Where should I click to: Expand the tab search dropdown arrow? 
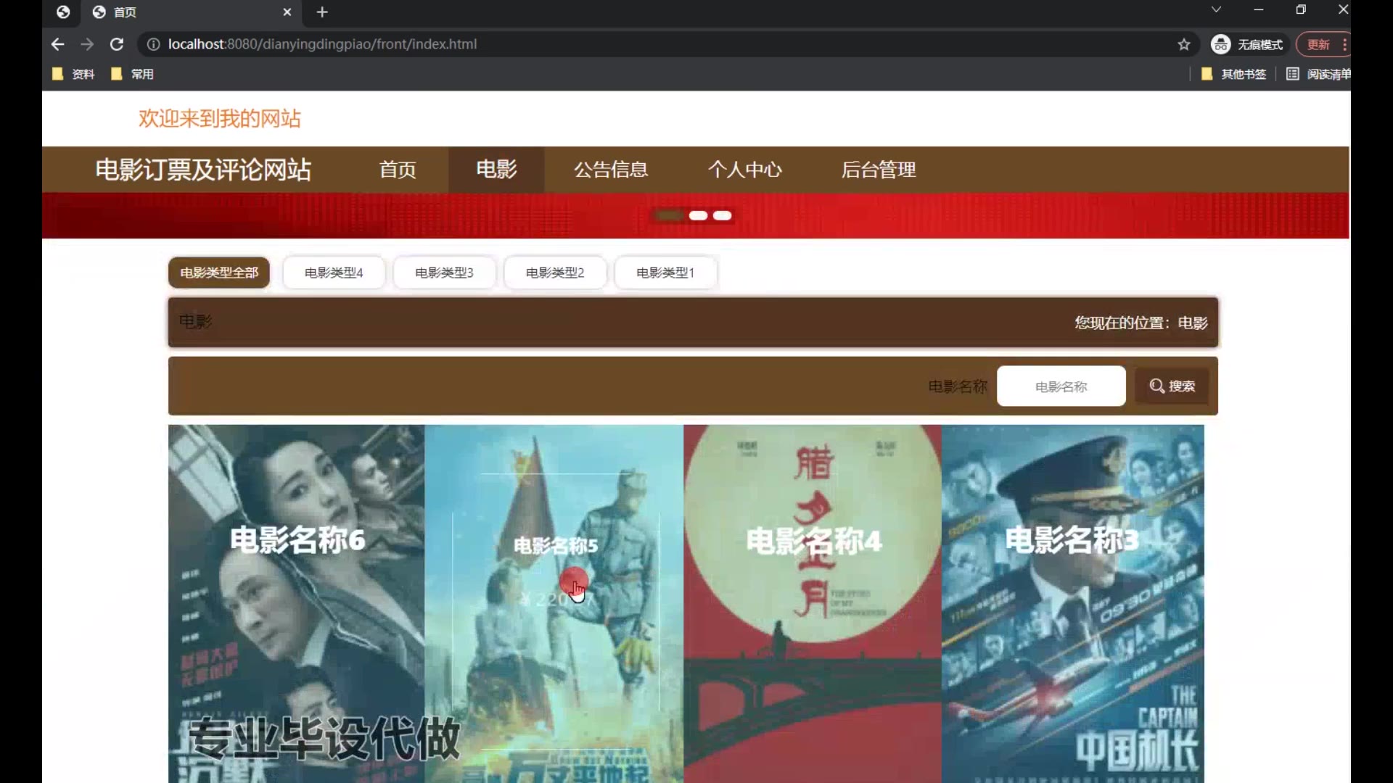coord(1217,9)
